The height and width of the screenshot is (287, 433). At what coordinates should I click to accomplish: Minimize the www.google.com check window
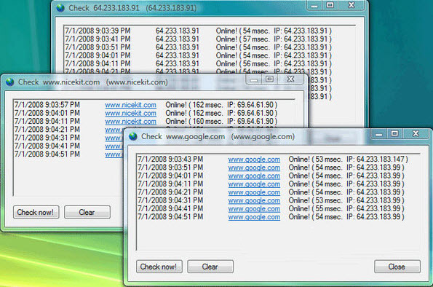click(379, 134)
